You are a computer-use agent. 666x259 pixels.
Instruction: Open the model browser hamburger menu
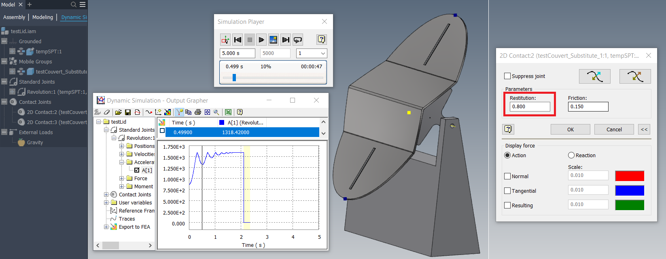pos(83,4)
